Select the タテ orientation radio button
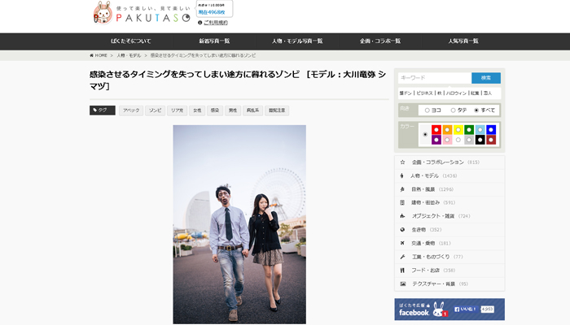 pyautogui.click(x=452, y=110)
